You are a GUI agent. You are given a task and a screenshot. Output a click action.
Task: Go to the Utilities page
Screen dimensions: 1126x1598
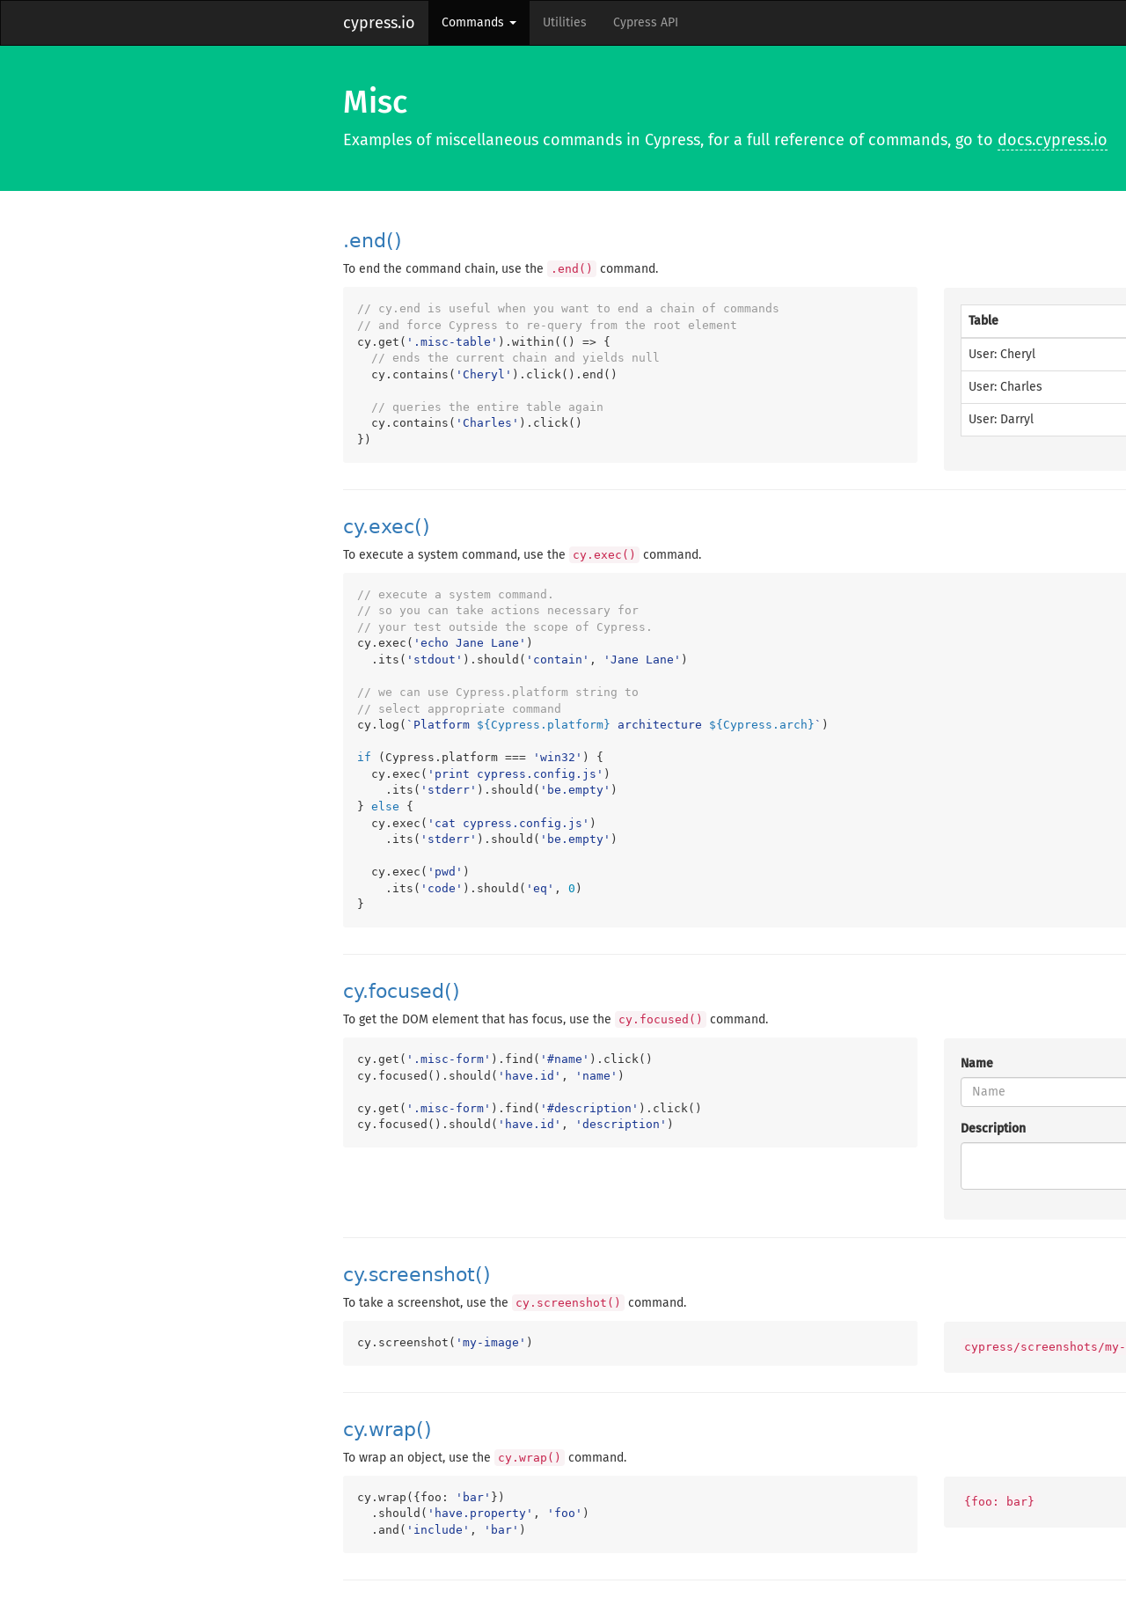(564, 23)
